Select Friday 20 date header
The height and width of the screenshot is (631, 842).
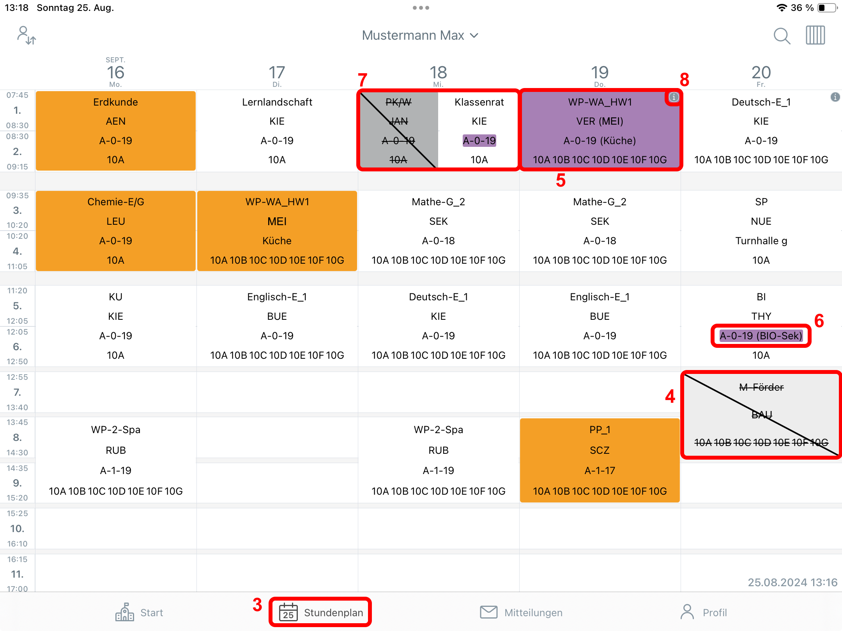761,74
